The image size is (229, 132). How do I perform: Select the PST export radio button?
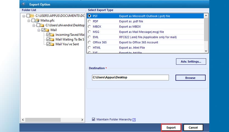pyautogui.click(x=89, y=16)
